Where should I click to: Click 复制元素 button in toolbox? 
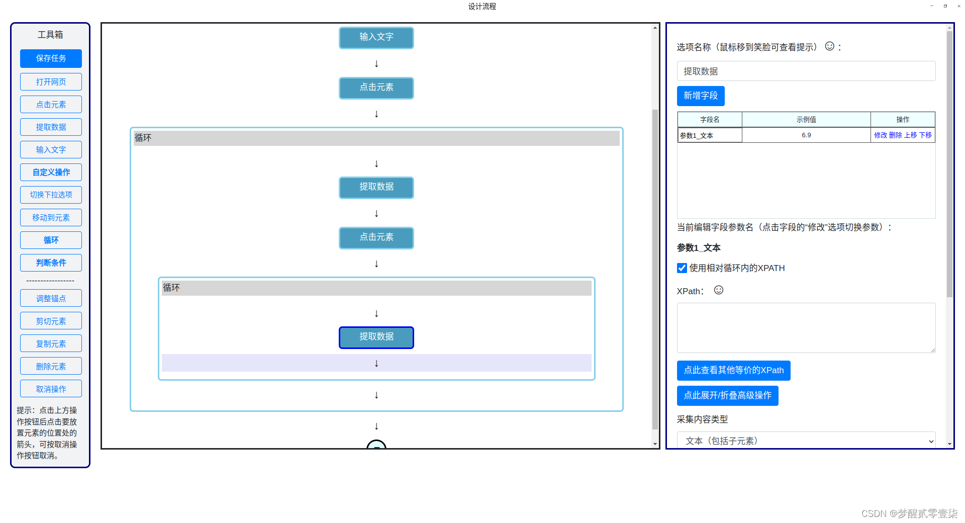(x=51, y=343)
